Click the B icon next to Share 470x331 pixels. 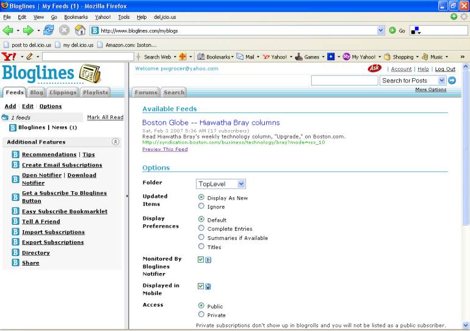pos(16,263)
